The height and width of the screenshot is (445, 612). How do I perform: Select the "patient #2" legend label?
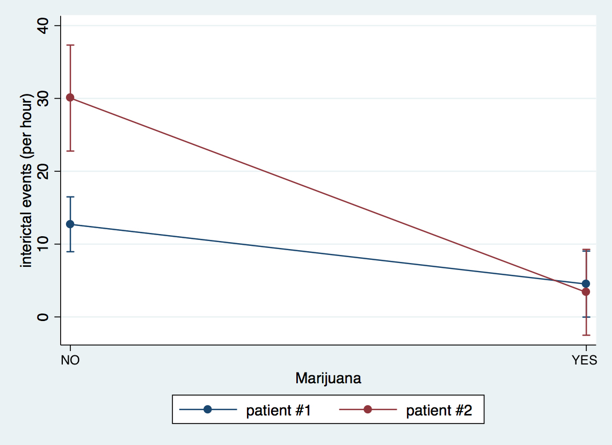point(439,411)
